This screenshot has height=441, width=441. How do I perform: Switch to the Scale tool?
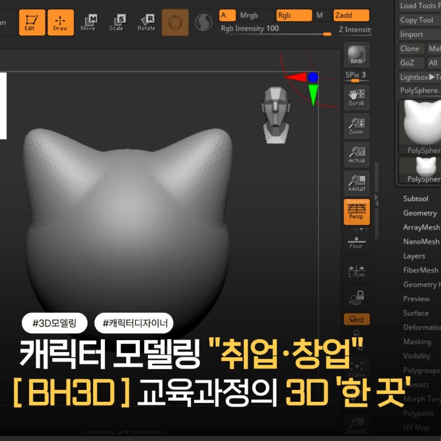click(x=117, y=23)
